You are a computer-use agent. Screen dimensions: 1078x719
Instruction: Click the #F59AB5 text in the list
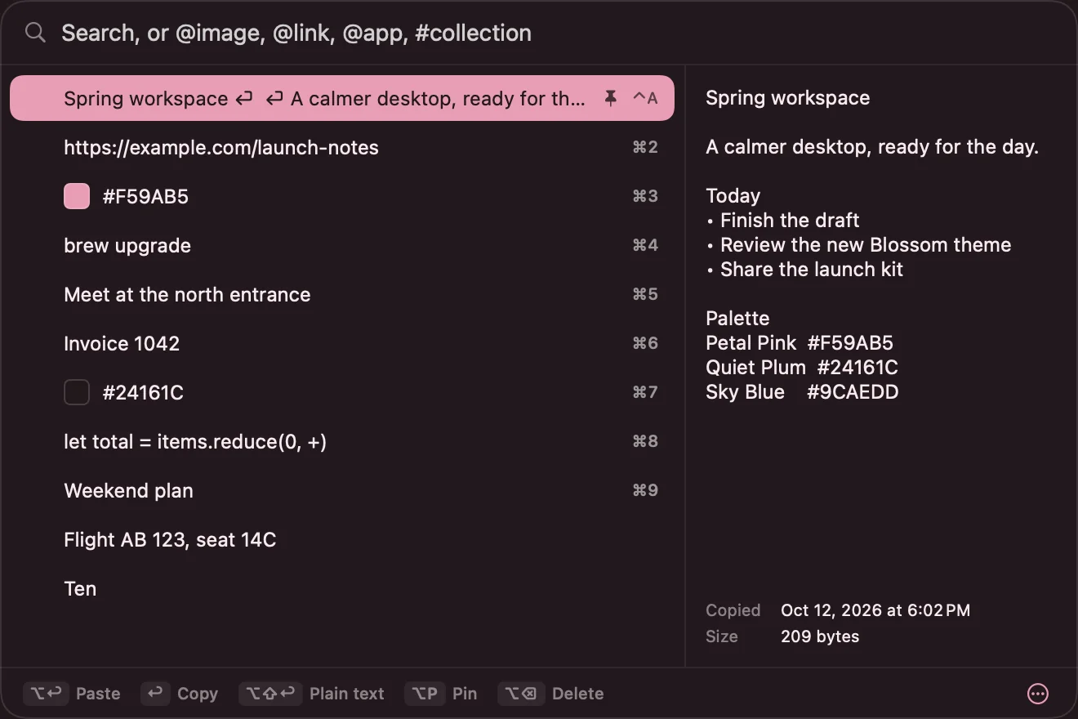coord(145,197)
